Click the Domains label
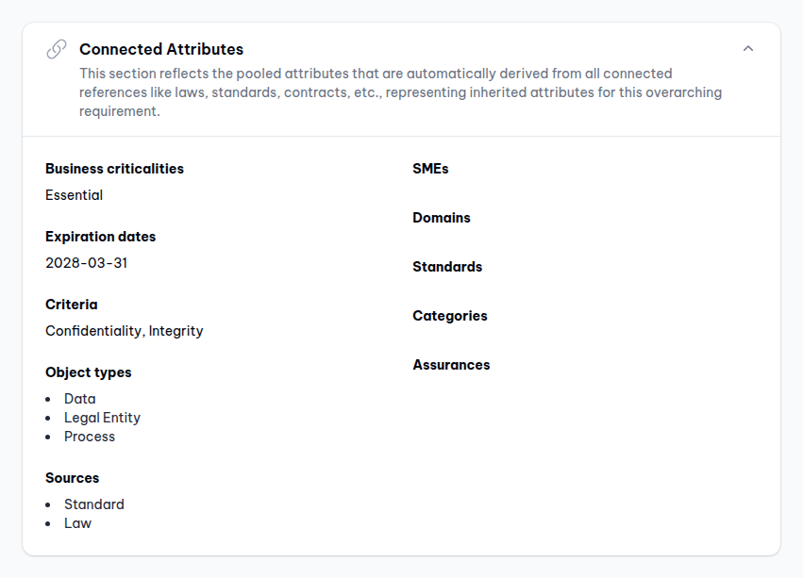Screen dimensions: 803x578 click(441, 218)
